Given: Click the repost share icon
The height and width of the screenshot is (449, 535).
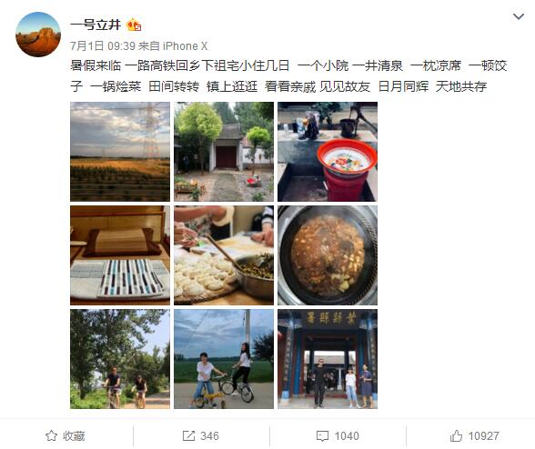Looking at the screenshot, I should coord(188,435).
